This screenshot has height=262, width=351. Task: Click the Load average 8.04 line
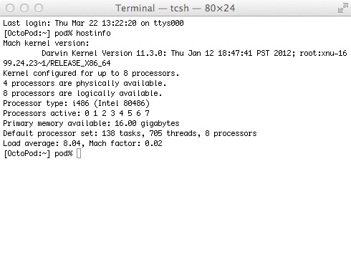[82, 143]
